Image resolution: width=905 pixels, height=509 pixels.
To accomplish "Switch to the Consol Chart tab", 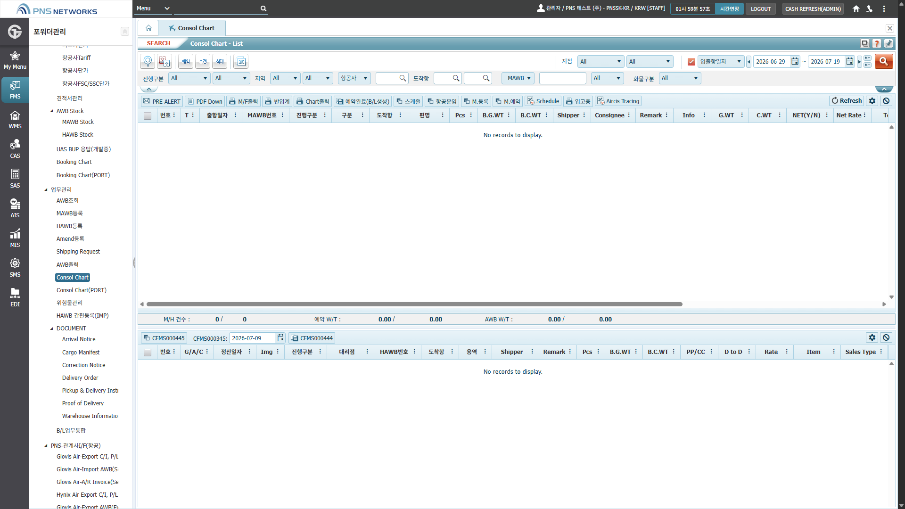I will 192,28.
